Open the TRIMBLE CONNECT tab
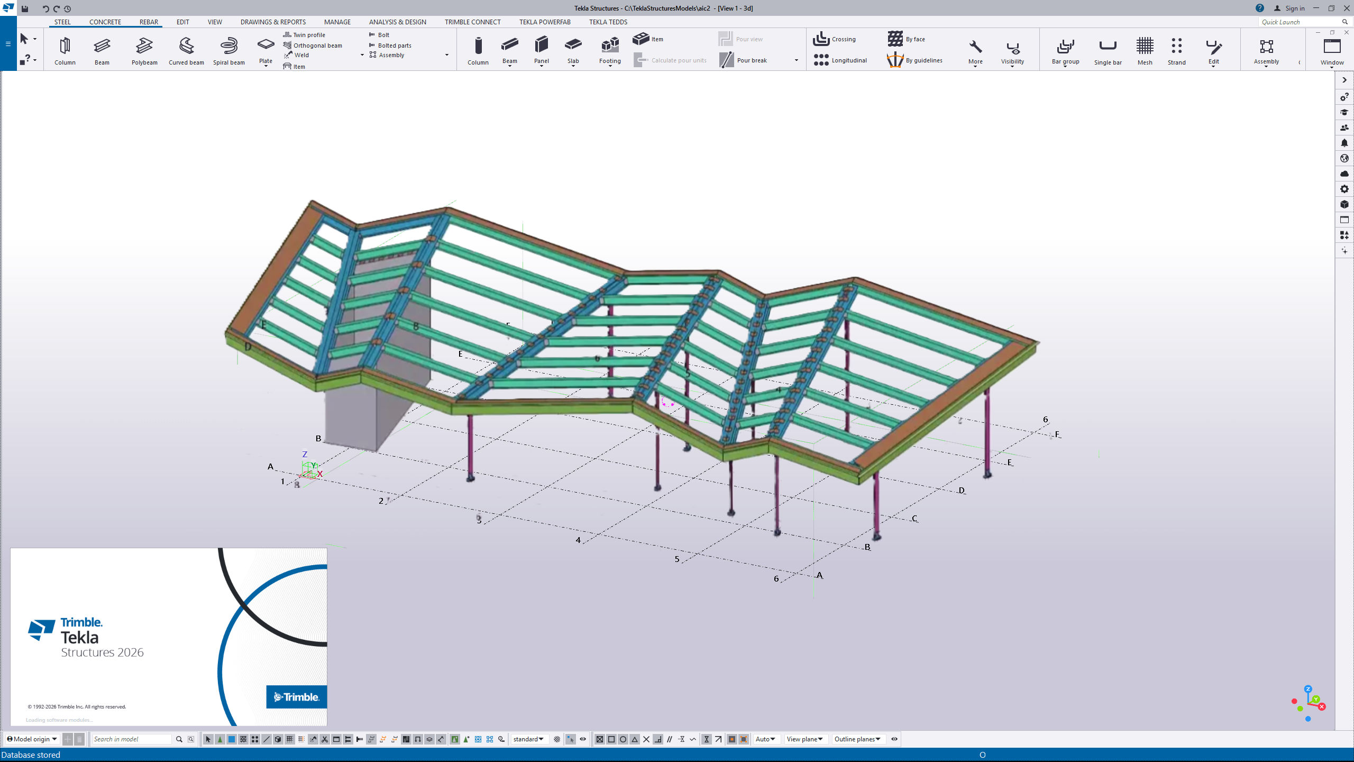 pyautogui.click(x=472, y=22)
